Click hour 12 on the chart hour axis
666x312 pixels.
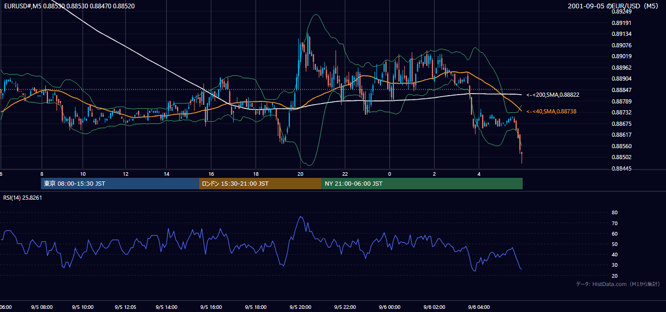click(x=126, y=174)
